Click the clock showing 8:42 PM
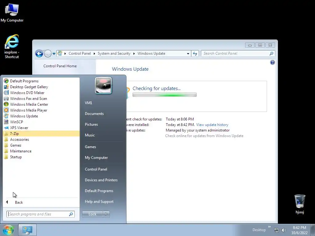Image resolution: width=315 pixels, height=236 pixels. [299, 230]
